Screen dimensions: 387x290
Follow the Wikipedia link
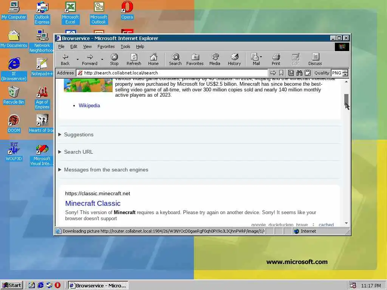tap(89, 106)
